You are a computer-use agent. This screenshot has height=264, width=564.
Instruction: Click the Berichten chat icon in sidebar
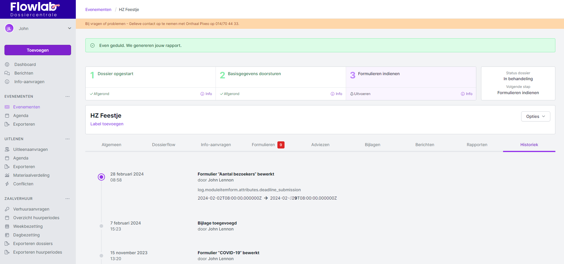(x=7, y=73)
